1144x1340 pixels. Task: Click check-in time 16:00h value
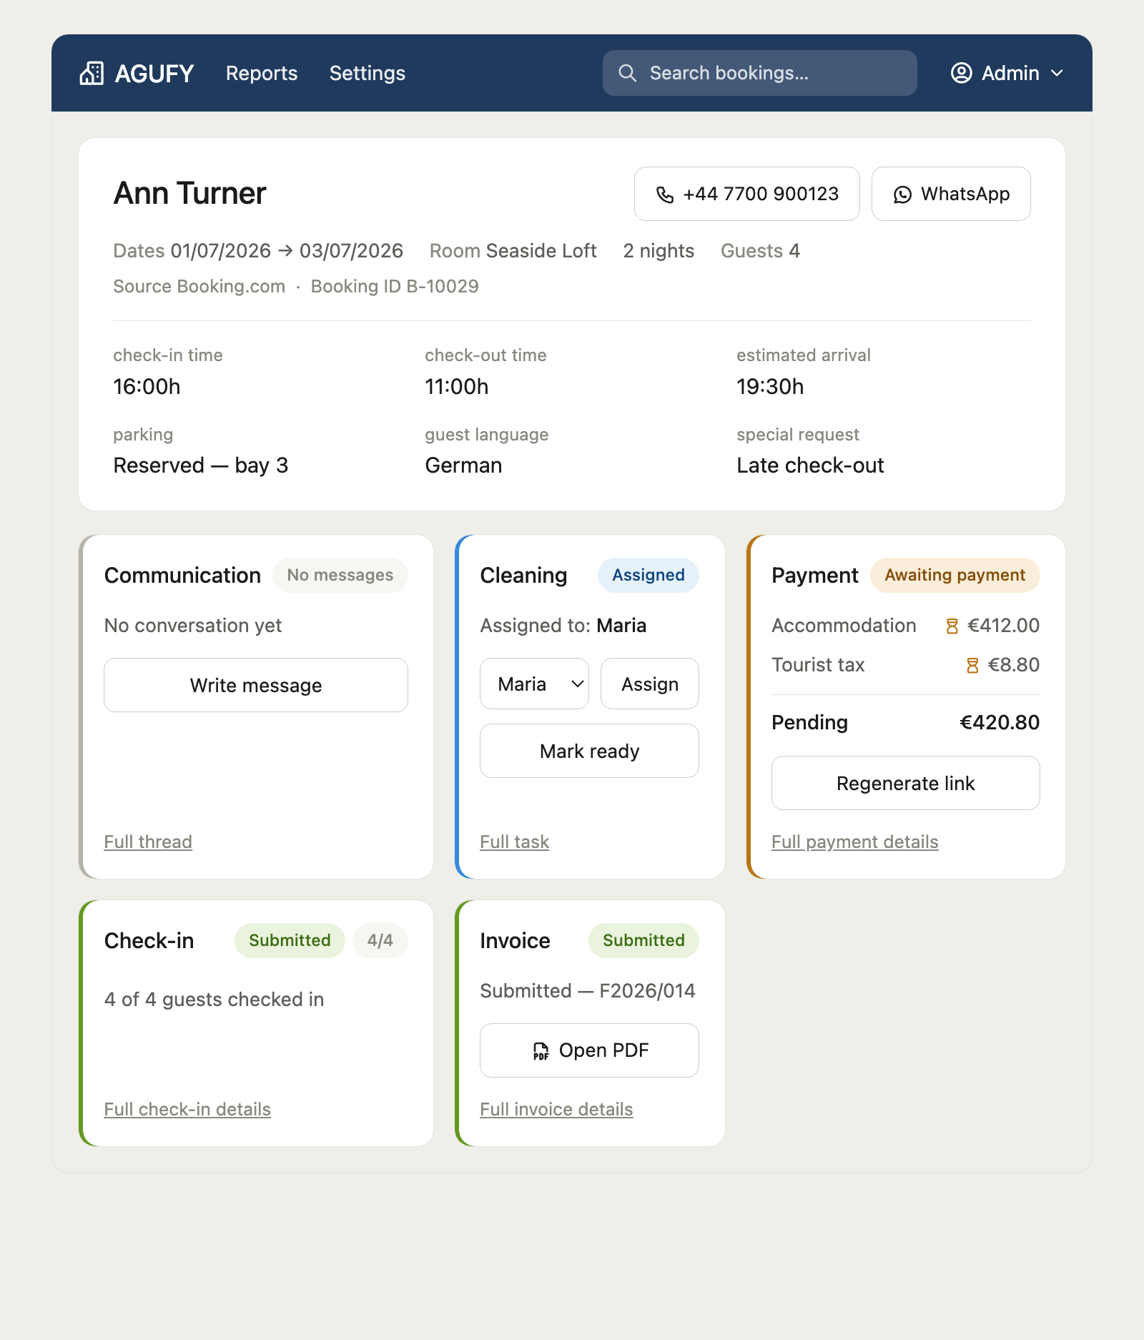[147, 387]
